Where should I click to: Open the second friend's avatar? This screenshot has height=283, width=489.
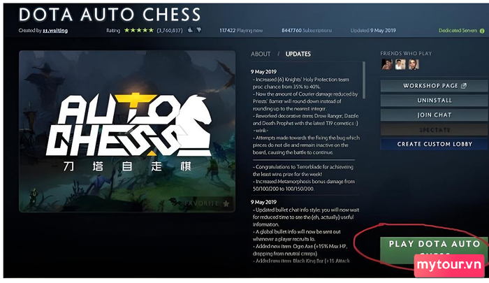point(400,64)
